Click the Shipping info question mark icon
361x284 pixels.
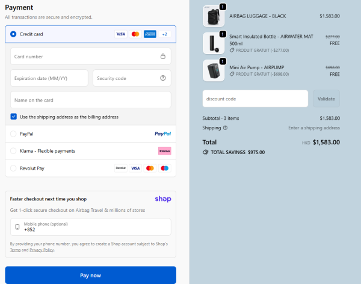pyautogui.click(x=226, y=128)
